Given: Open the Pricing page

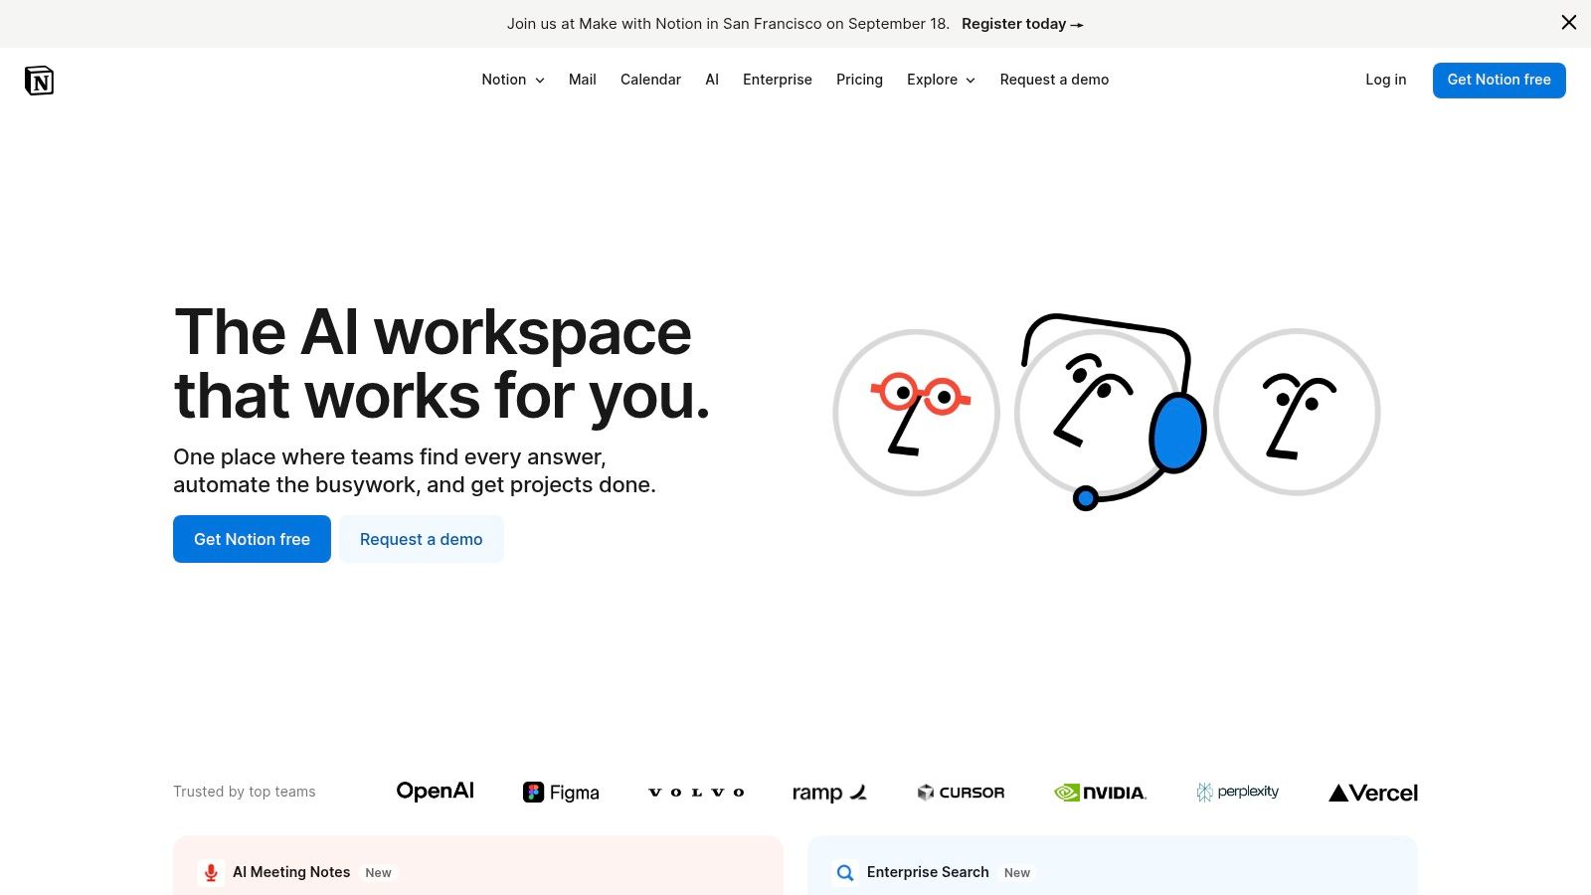Looking at the screenshot, I should (859, 80).
